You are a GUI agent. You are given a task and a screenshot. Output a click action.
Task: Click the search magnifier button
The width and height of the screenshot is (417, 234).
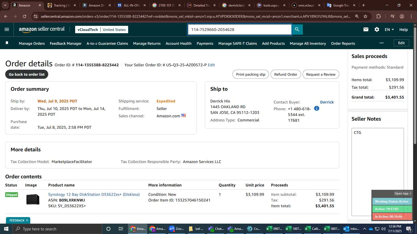pos(297,29)
